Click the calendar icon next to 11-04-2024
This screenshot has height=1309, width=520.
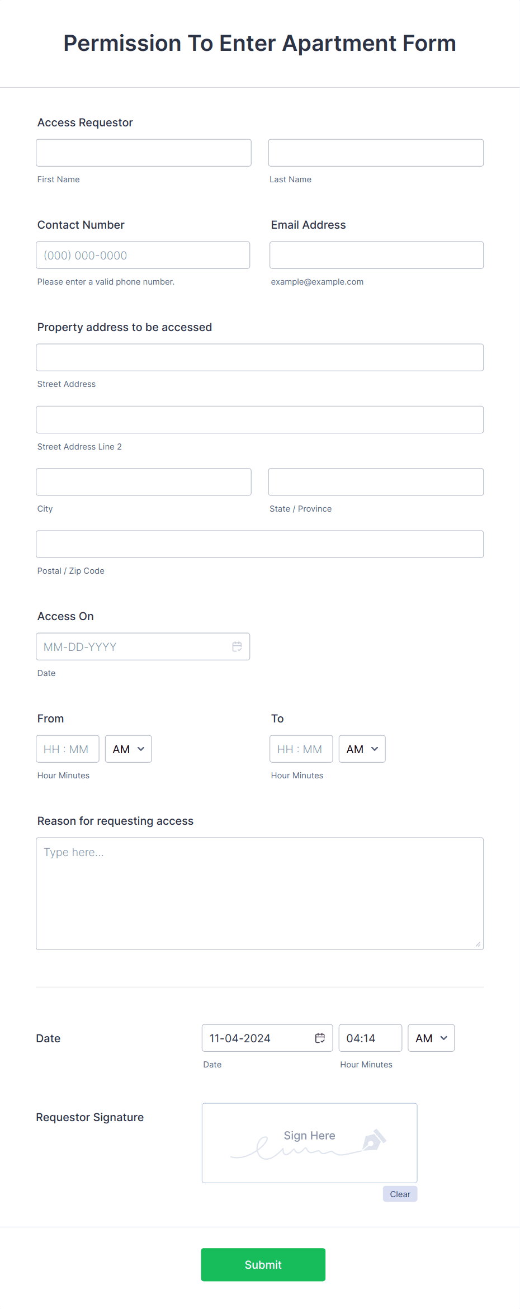(320, 1038)
